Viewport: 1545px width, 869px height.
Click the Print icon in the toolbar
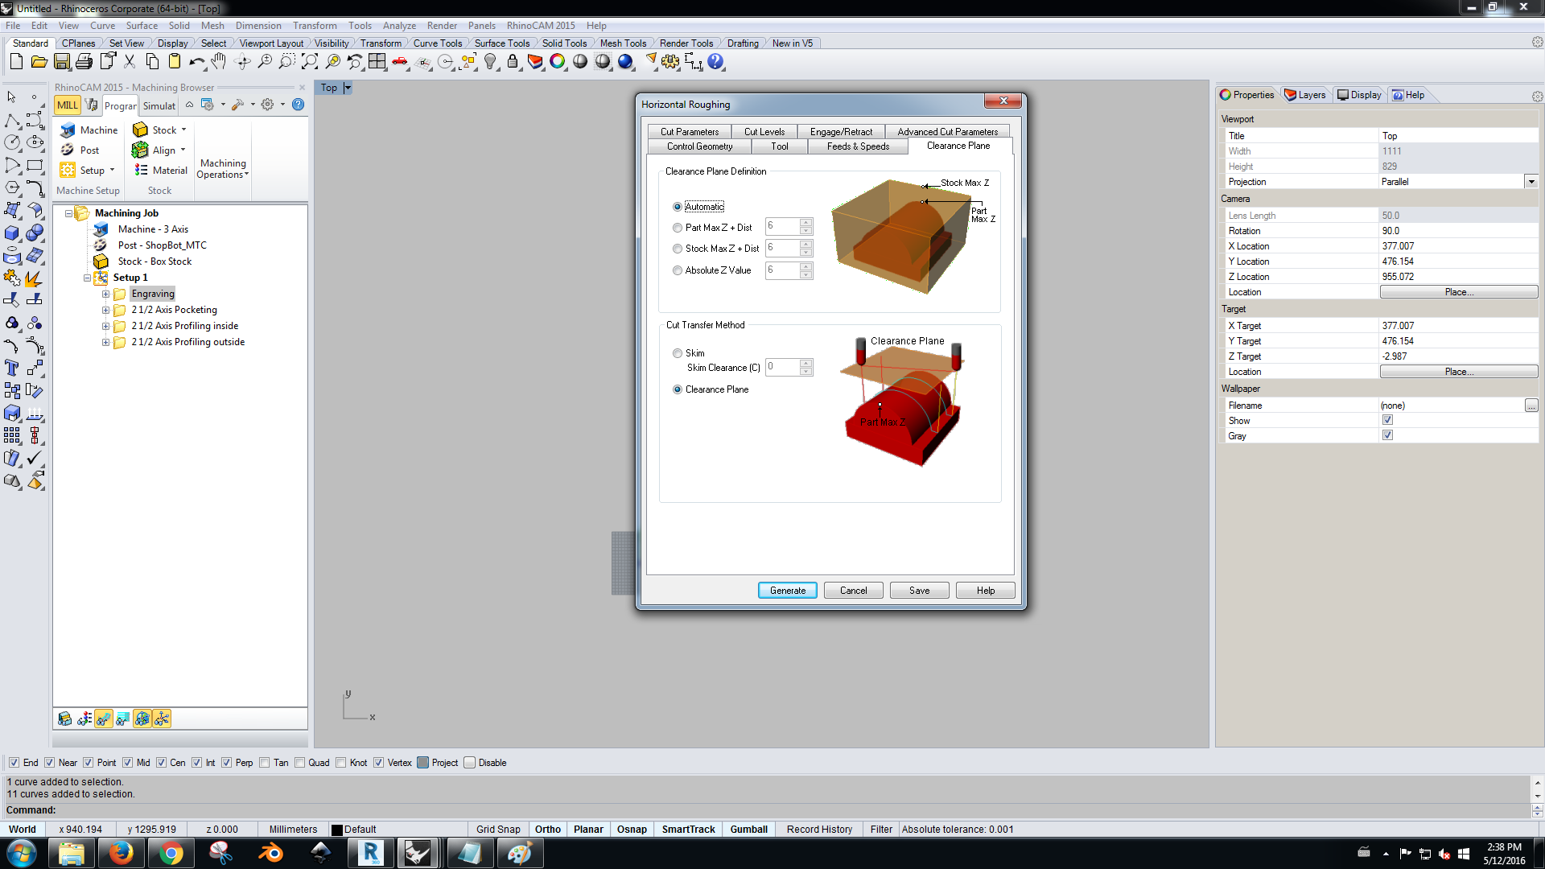tap(84, 62)
